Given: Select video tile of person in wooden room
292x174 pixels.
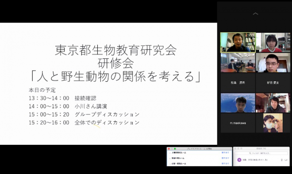Looking at the screenshot, I should pyautogui.click(x=273, y=103).
